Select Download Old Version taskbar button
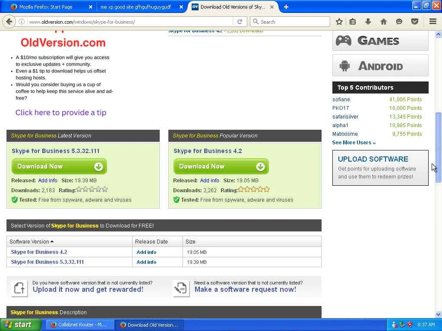This screenshot has height=331, width=442. (149, 325)
